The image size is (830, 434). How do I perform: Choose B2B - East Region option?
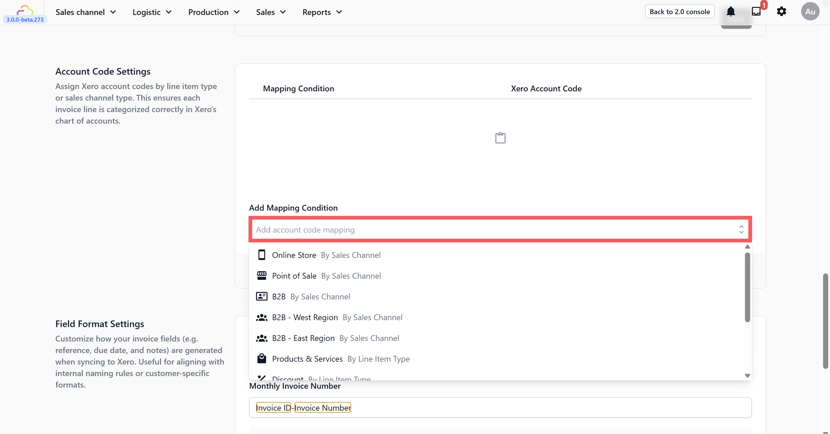tap(303, 338)
